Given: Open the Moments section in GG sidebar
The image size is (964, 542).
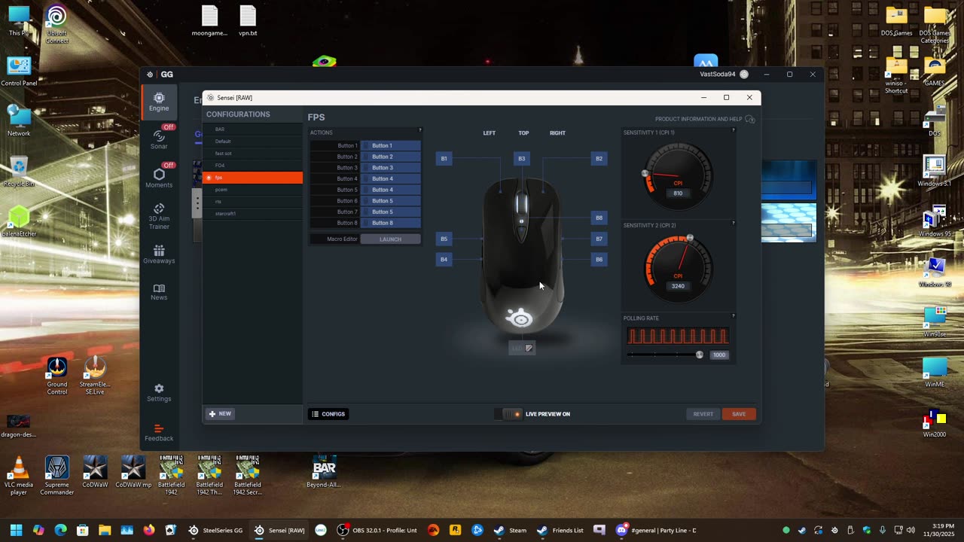Looking at the screenshot, I should (159, 178).
